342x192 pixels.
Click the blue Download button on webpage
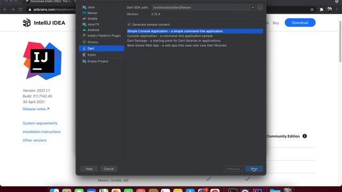[300, 22]
